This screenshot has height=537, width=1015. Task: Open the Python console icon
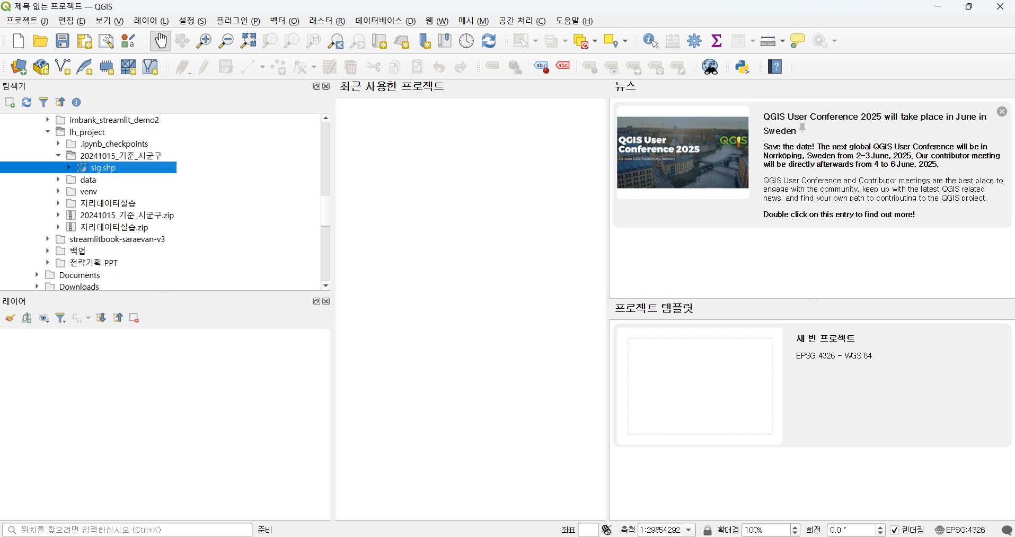[742, 67]
